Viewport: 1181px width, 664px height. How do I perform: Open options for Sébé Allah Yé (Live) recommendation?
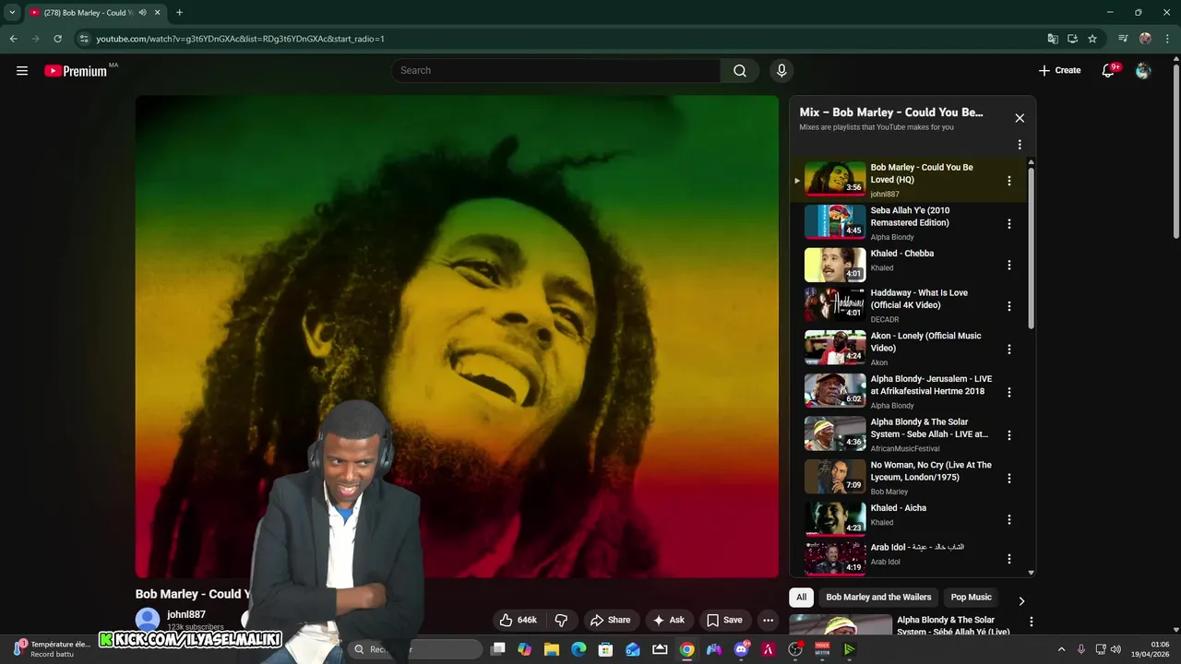[1031, 622]
